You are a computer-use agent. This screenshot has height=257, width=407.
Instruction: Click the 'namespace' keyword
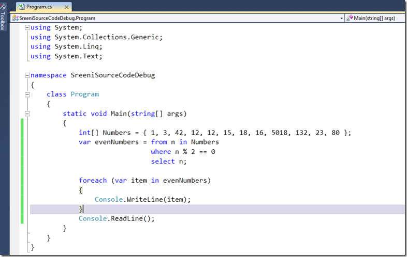49,75
